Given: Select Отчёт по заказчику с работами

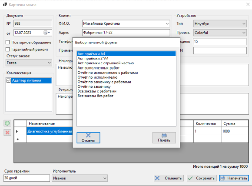Looking at the screenshot, I should click(x=104, y=82).
